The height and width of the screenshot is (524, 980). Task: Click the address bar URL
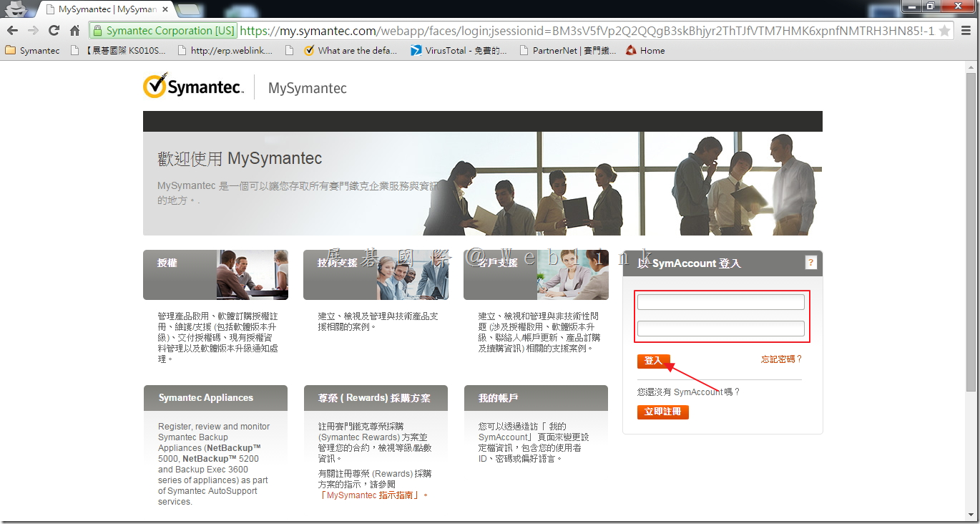click(587, 31)
